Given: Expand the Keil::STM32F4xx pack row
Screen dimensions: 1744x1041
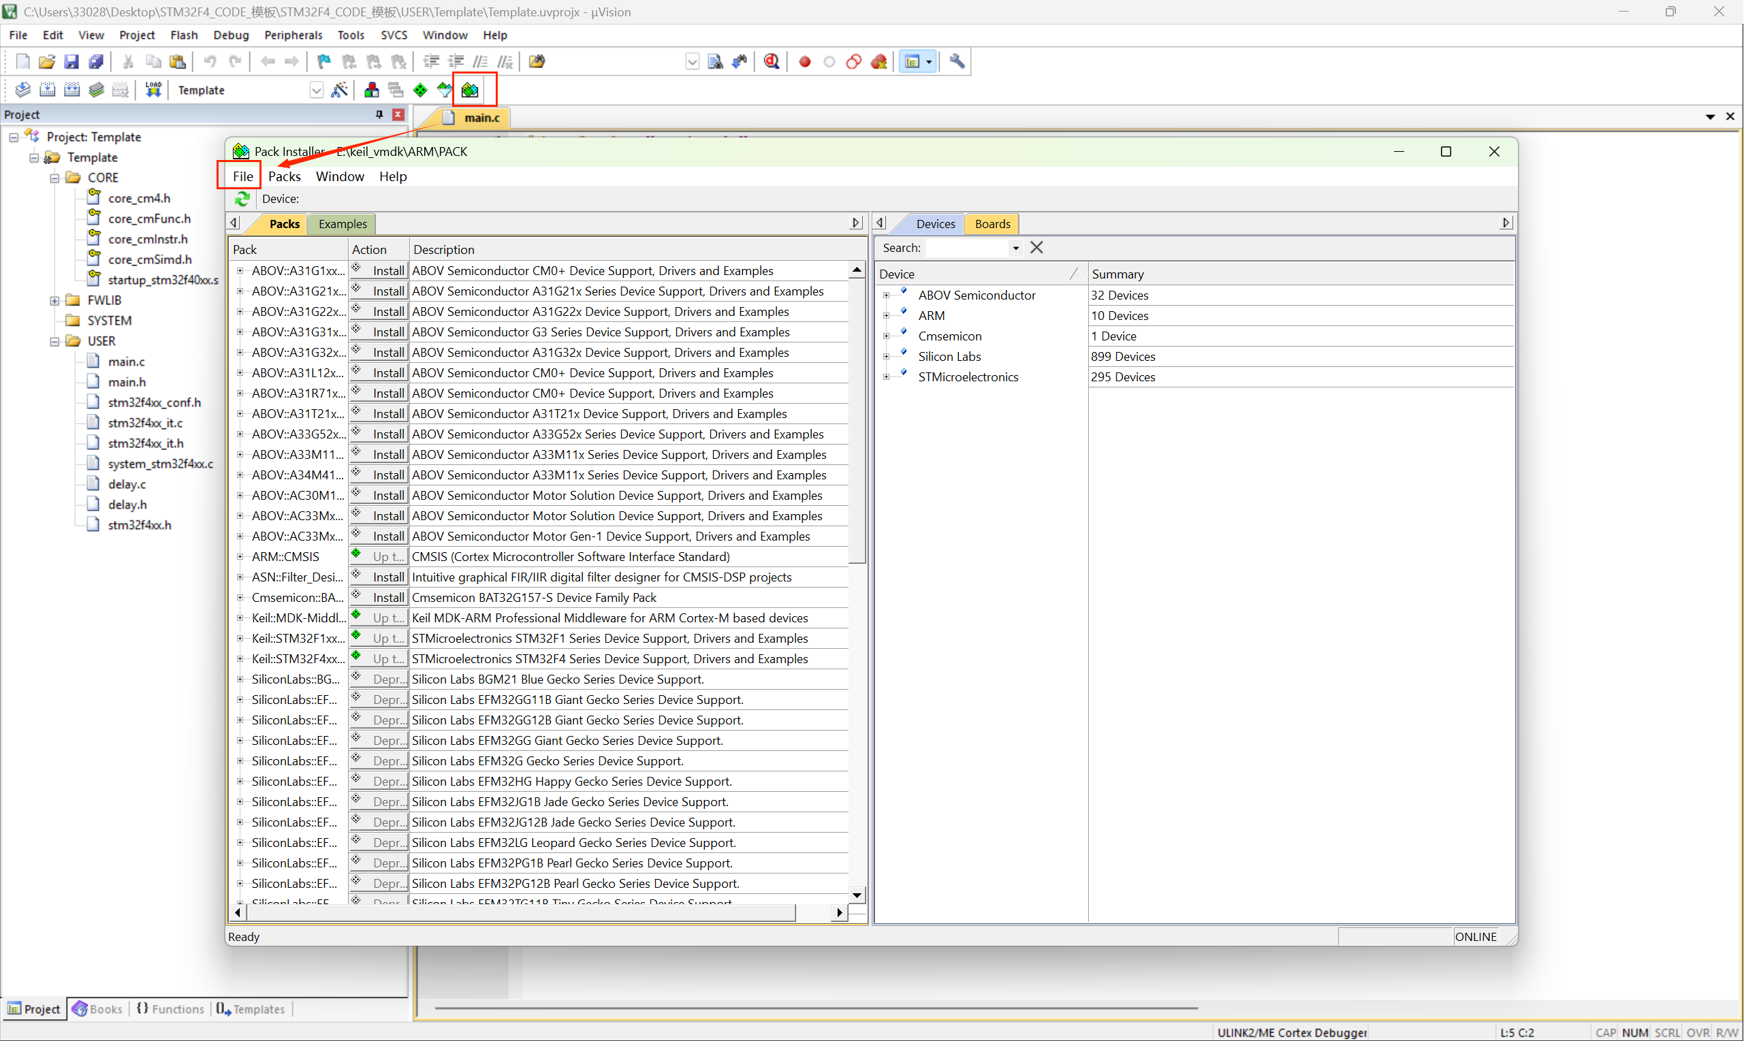Looking at the screenshot, I should (x=240, y=660).
